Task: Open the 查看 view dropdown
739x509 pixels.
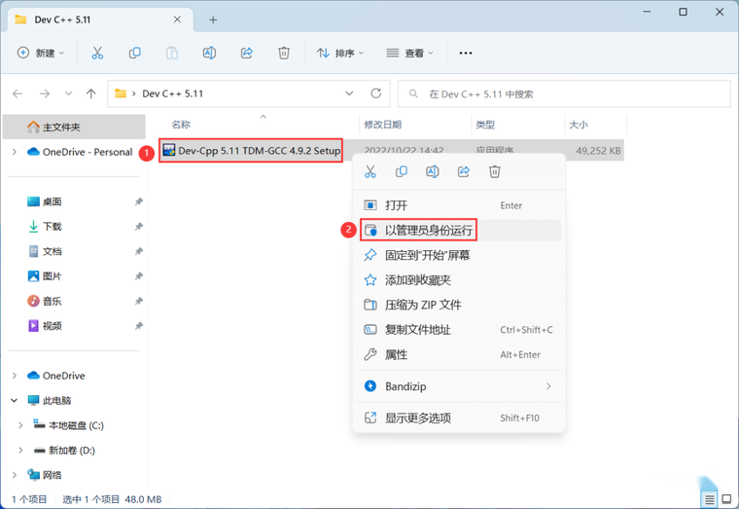Action: pos(409,53)
